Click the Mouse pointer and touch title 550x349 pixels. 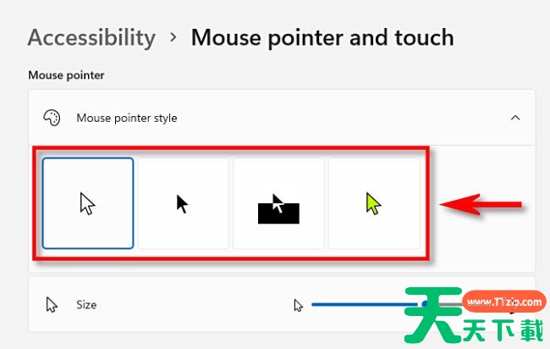tap(322, 38)
